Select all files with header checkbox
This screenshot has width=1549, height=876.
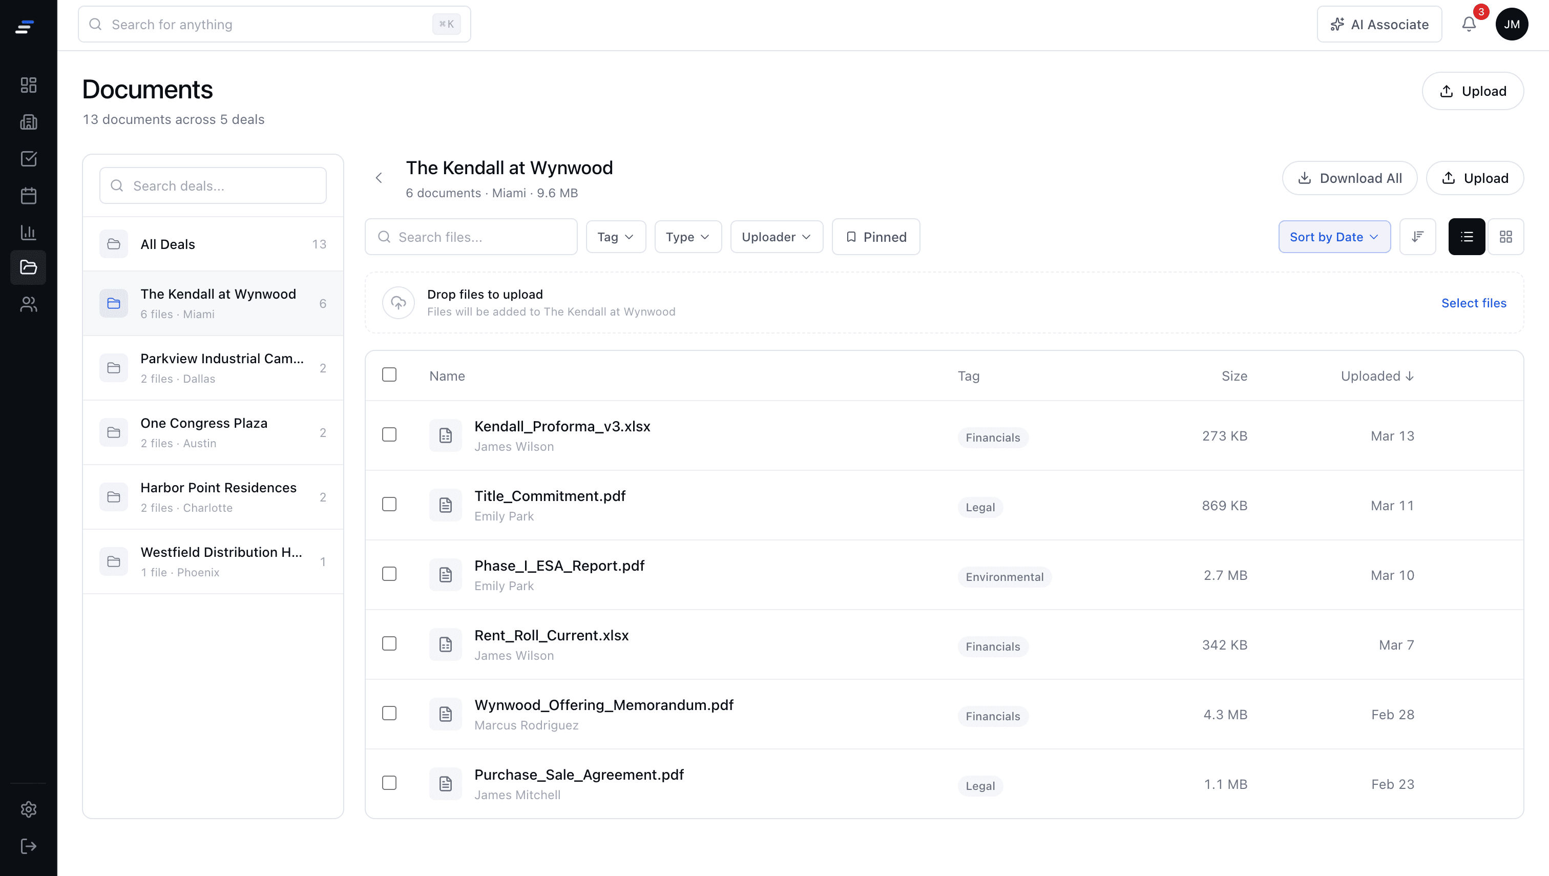389,375
